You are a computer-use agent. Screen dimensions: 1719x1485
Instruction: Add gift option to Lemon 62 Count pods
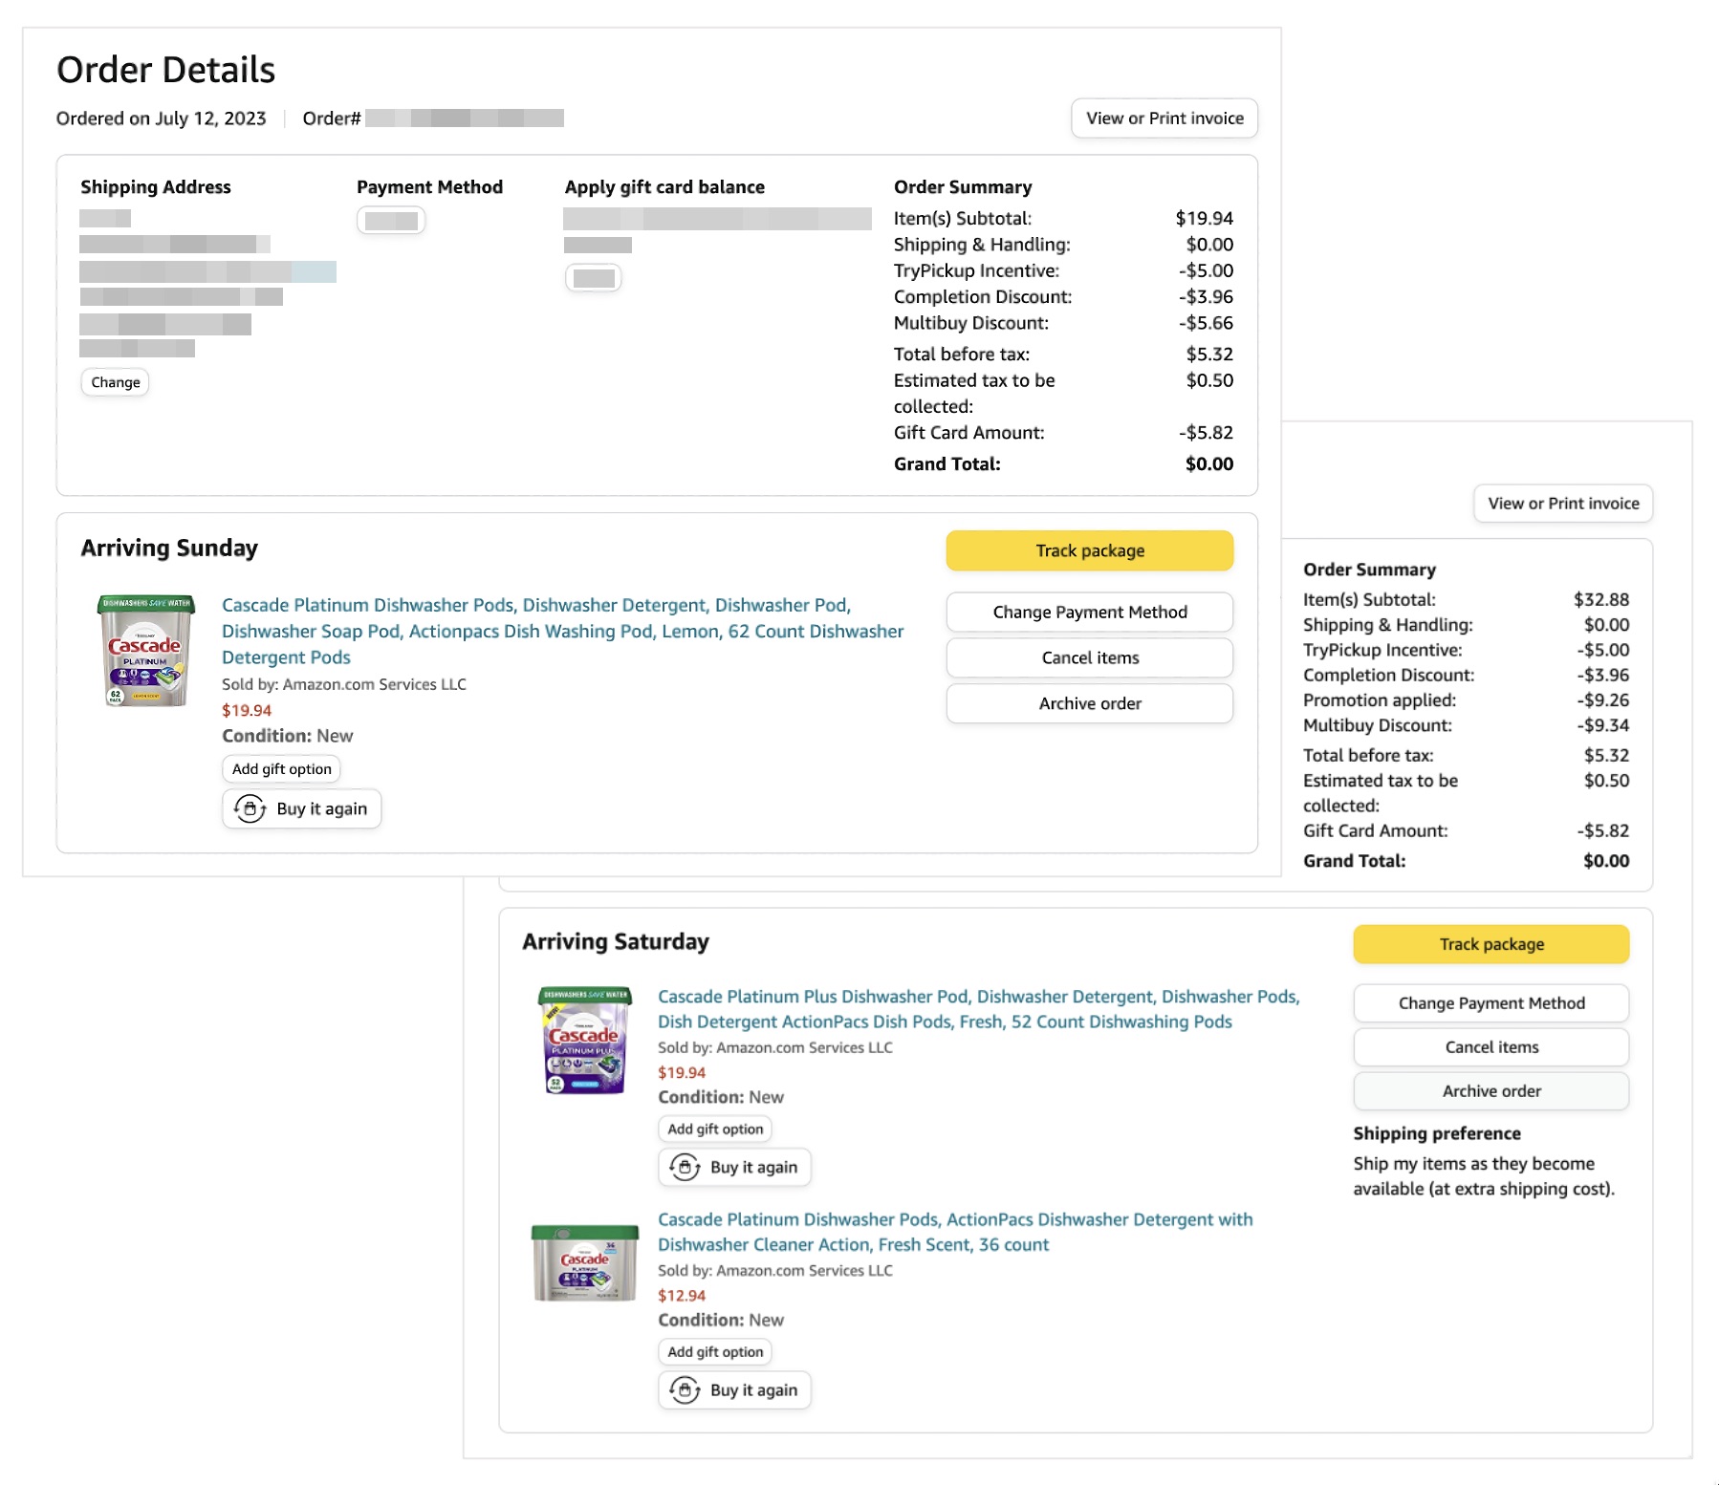(281, 769)
